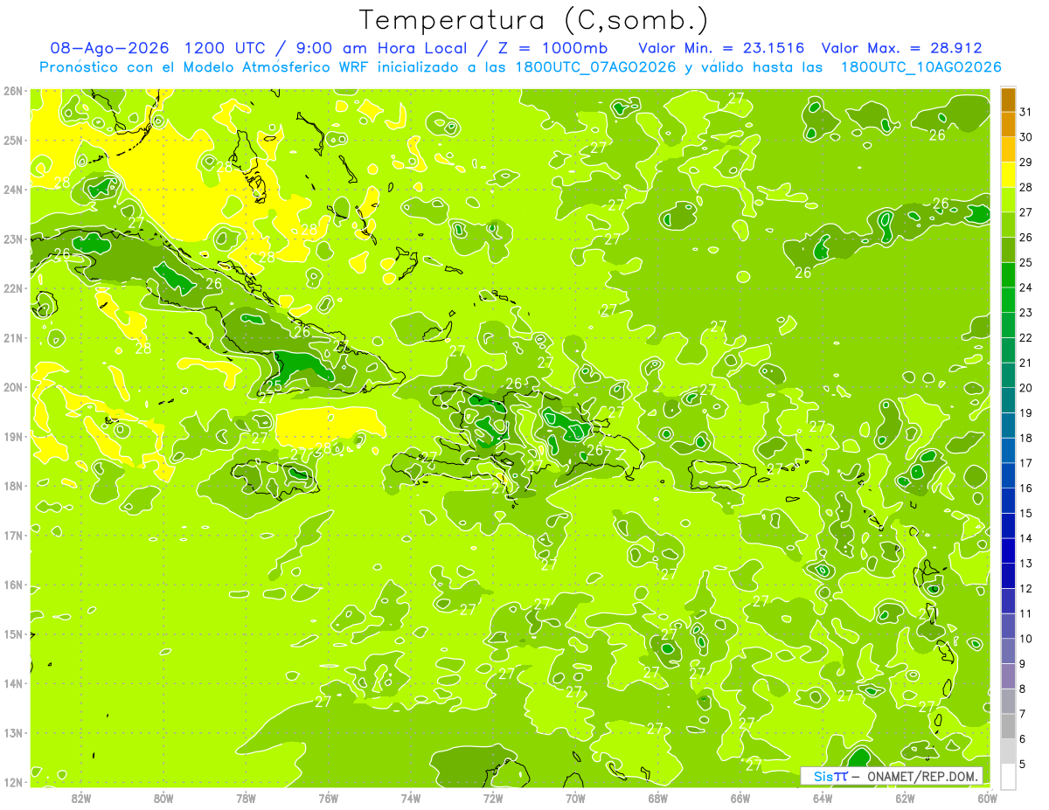Click "Valor Min. = 23.1516" value
Viewport: 1049px width, 810px height.
pyautogui.click(x=721, y=49)
